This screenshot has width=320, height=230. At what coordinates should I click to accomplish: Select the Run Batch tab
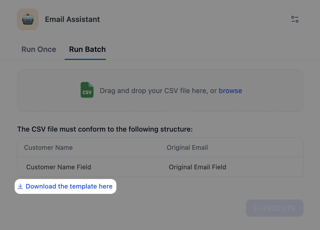87,49
